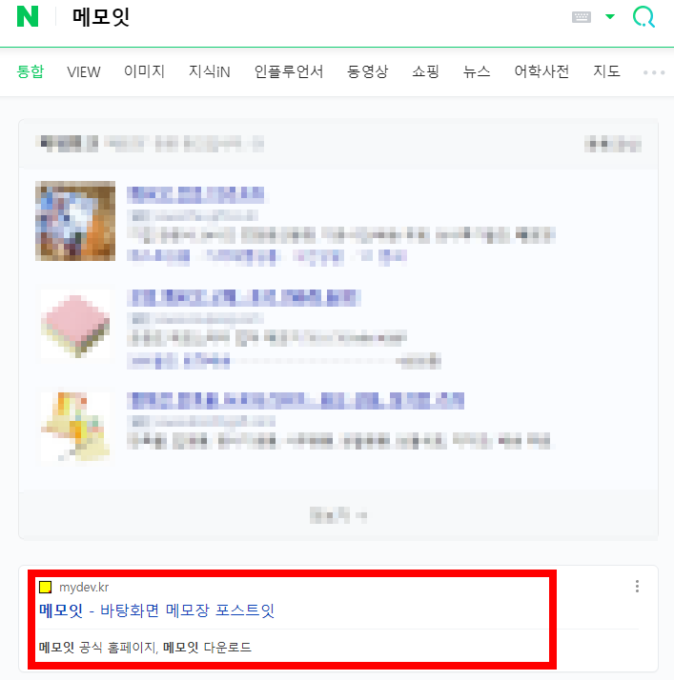Click the green Naver N logo
The image size is (674, 680).
28,16
